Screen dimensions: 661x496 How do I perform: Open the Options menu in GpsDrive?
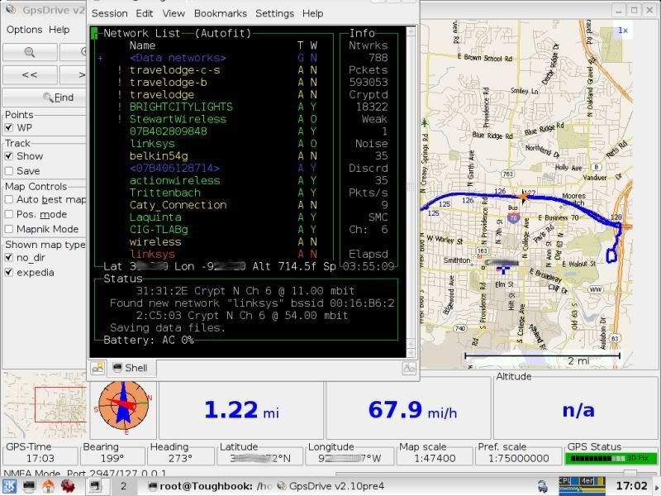[x=24, y=30]
